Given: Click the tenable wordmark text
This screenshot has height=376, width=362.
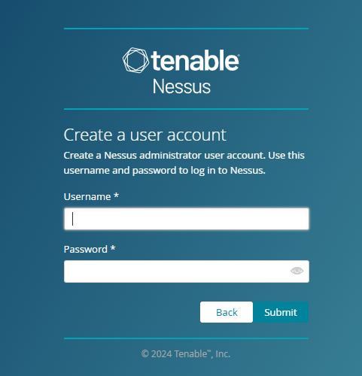Looking at the screenshot, I should pyautogui.click(x=195, y=60).
